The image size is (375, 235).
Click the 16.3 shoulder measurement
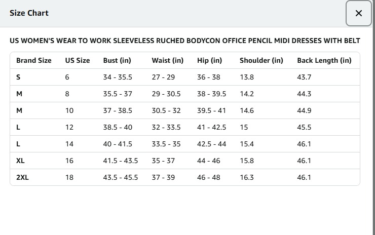(247, 177)
